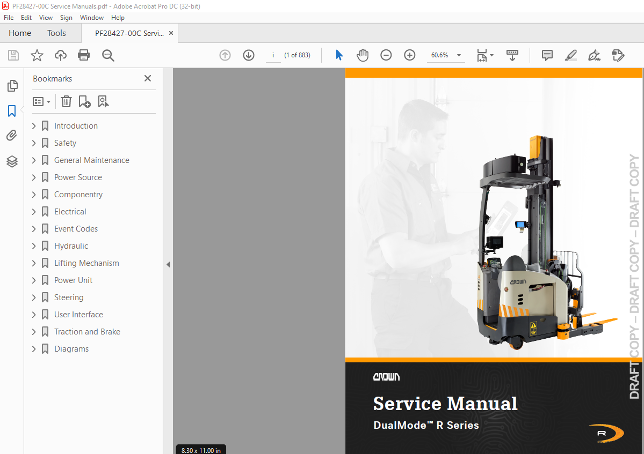The image size is (644, 454).
Task: Choose the arrow Selection tool
Action: pos(339,55)
